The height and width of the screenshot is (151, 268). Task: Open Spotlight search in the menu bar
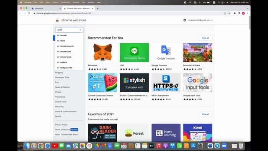[219, 3]
